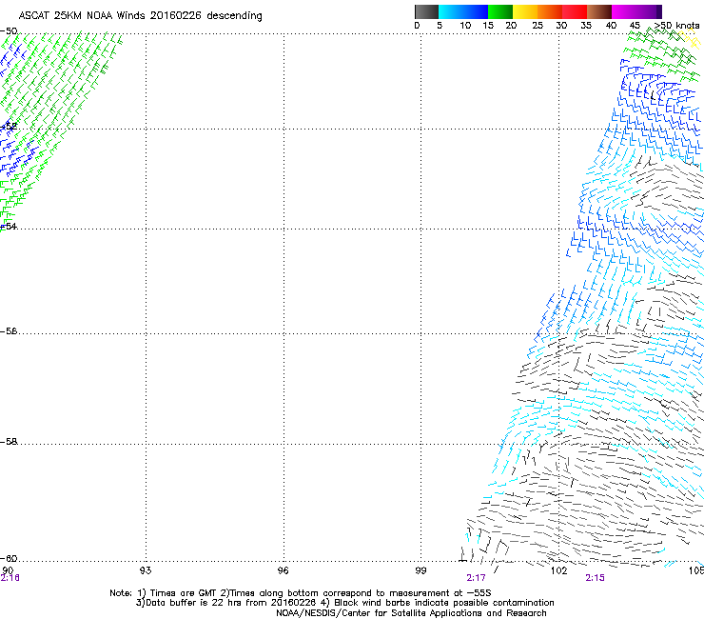This screenshot has width=704, height=619.
Task: Click the purple time stamp 2:15
Action: coord(595,578)
